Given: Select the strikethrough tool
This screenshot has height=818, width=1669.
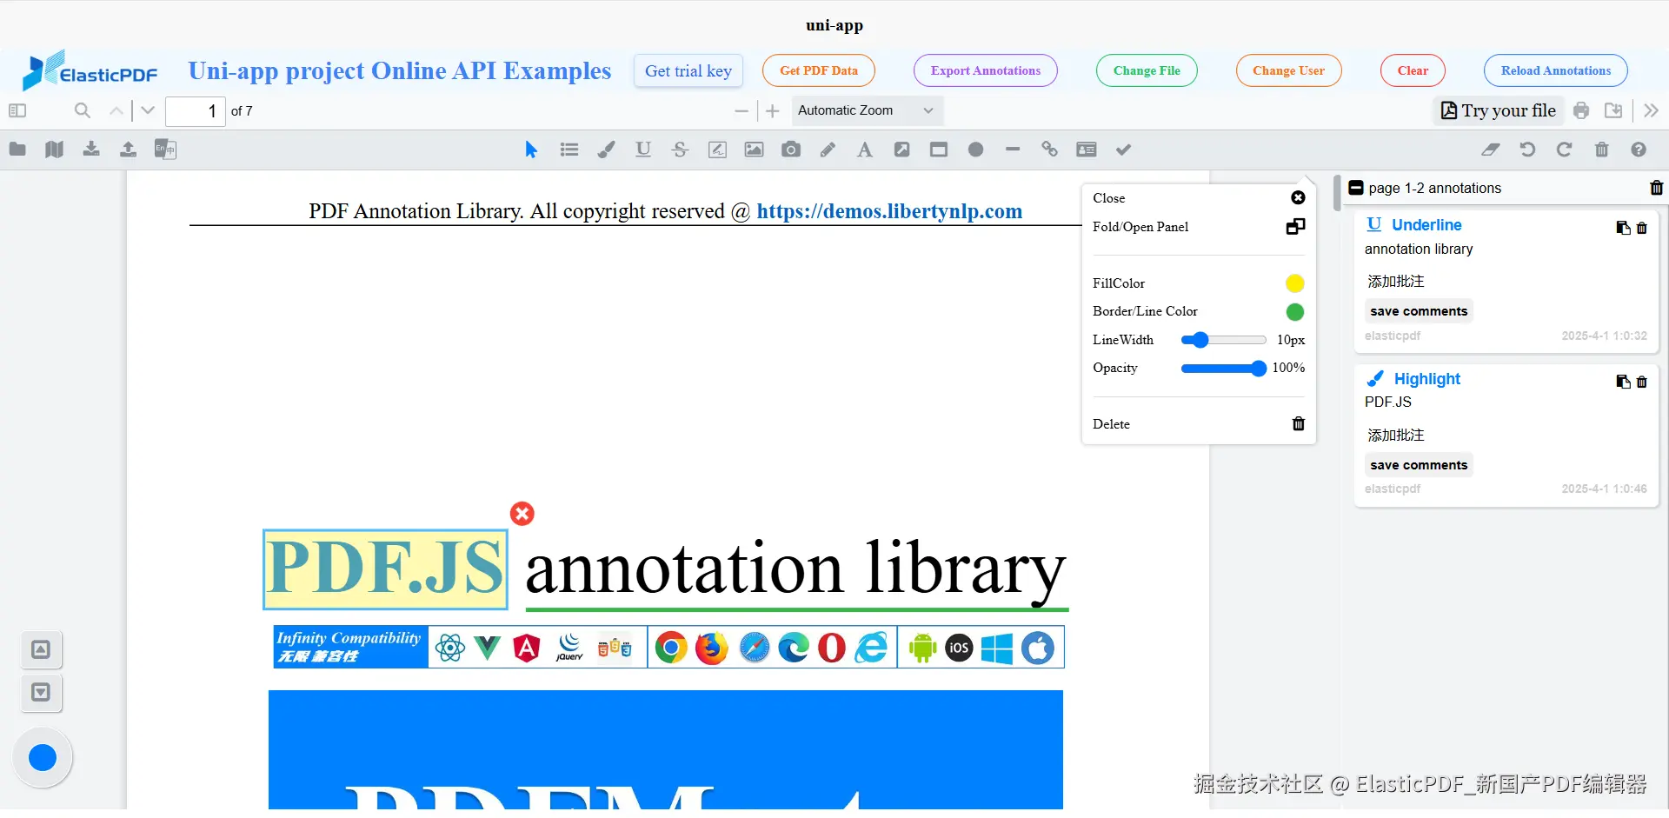Looking at the screenshot, I should pyautogui.click(x=680, y=150).
